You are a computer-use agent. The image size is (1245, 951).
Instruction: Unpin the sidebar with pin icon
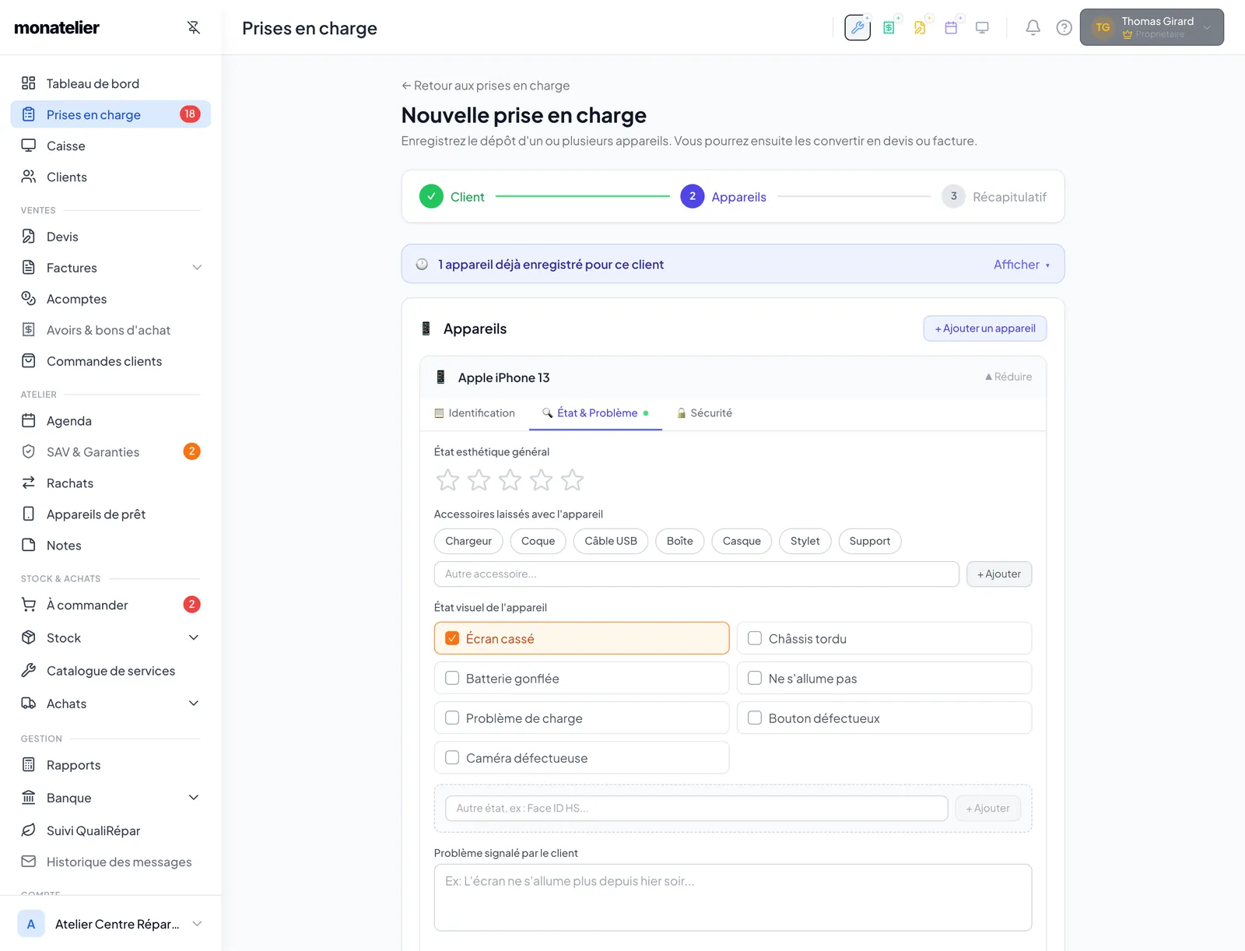coord(194,27)
